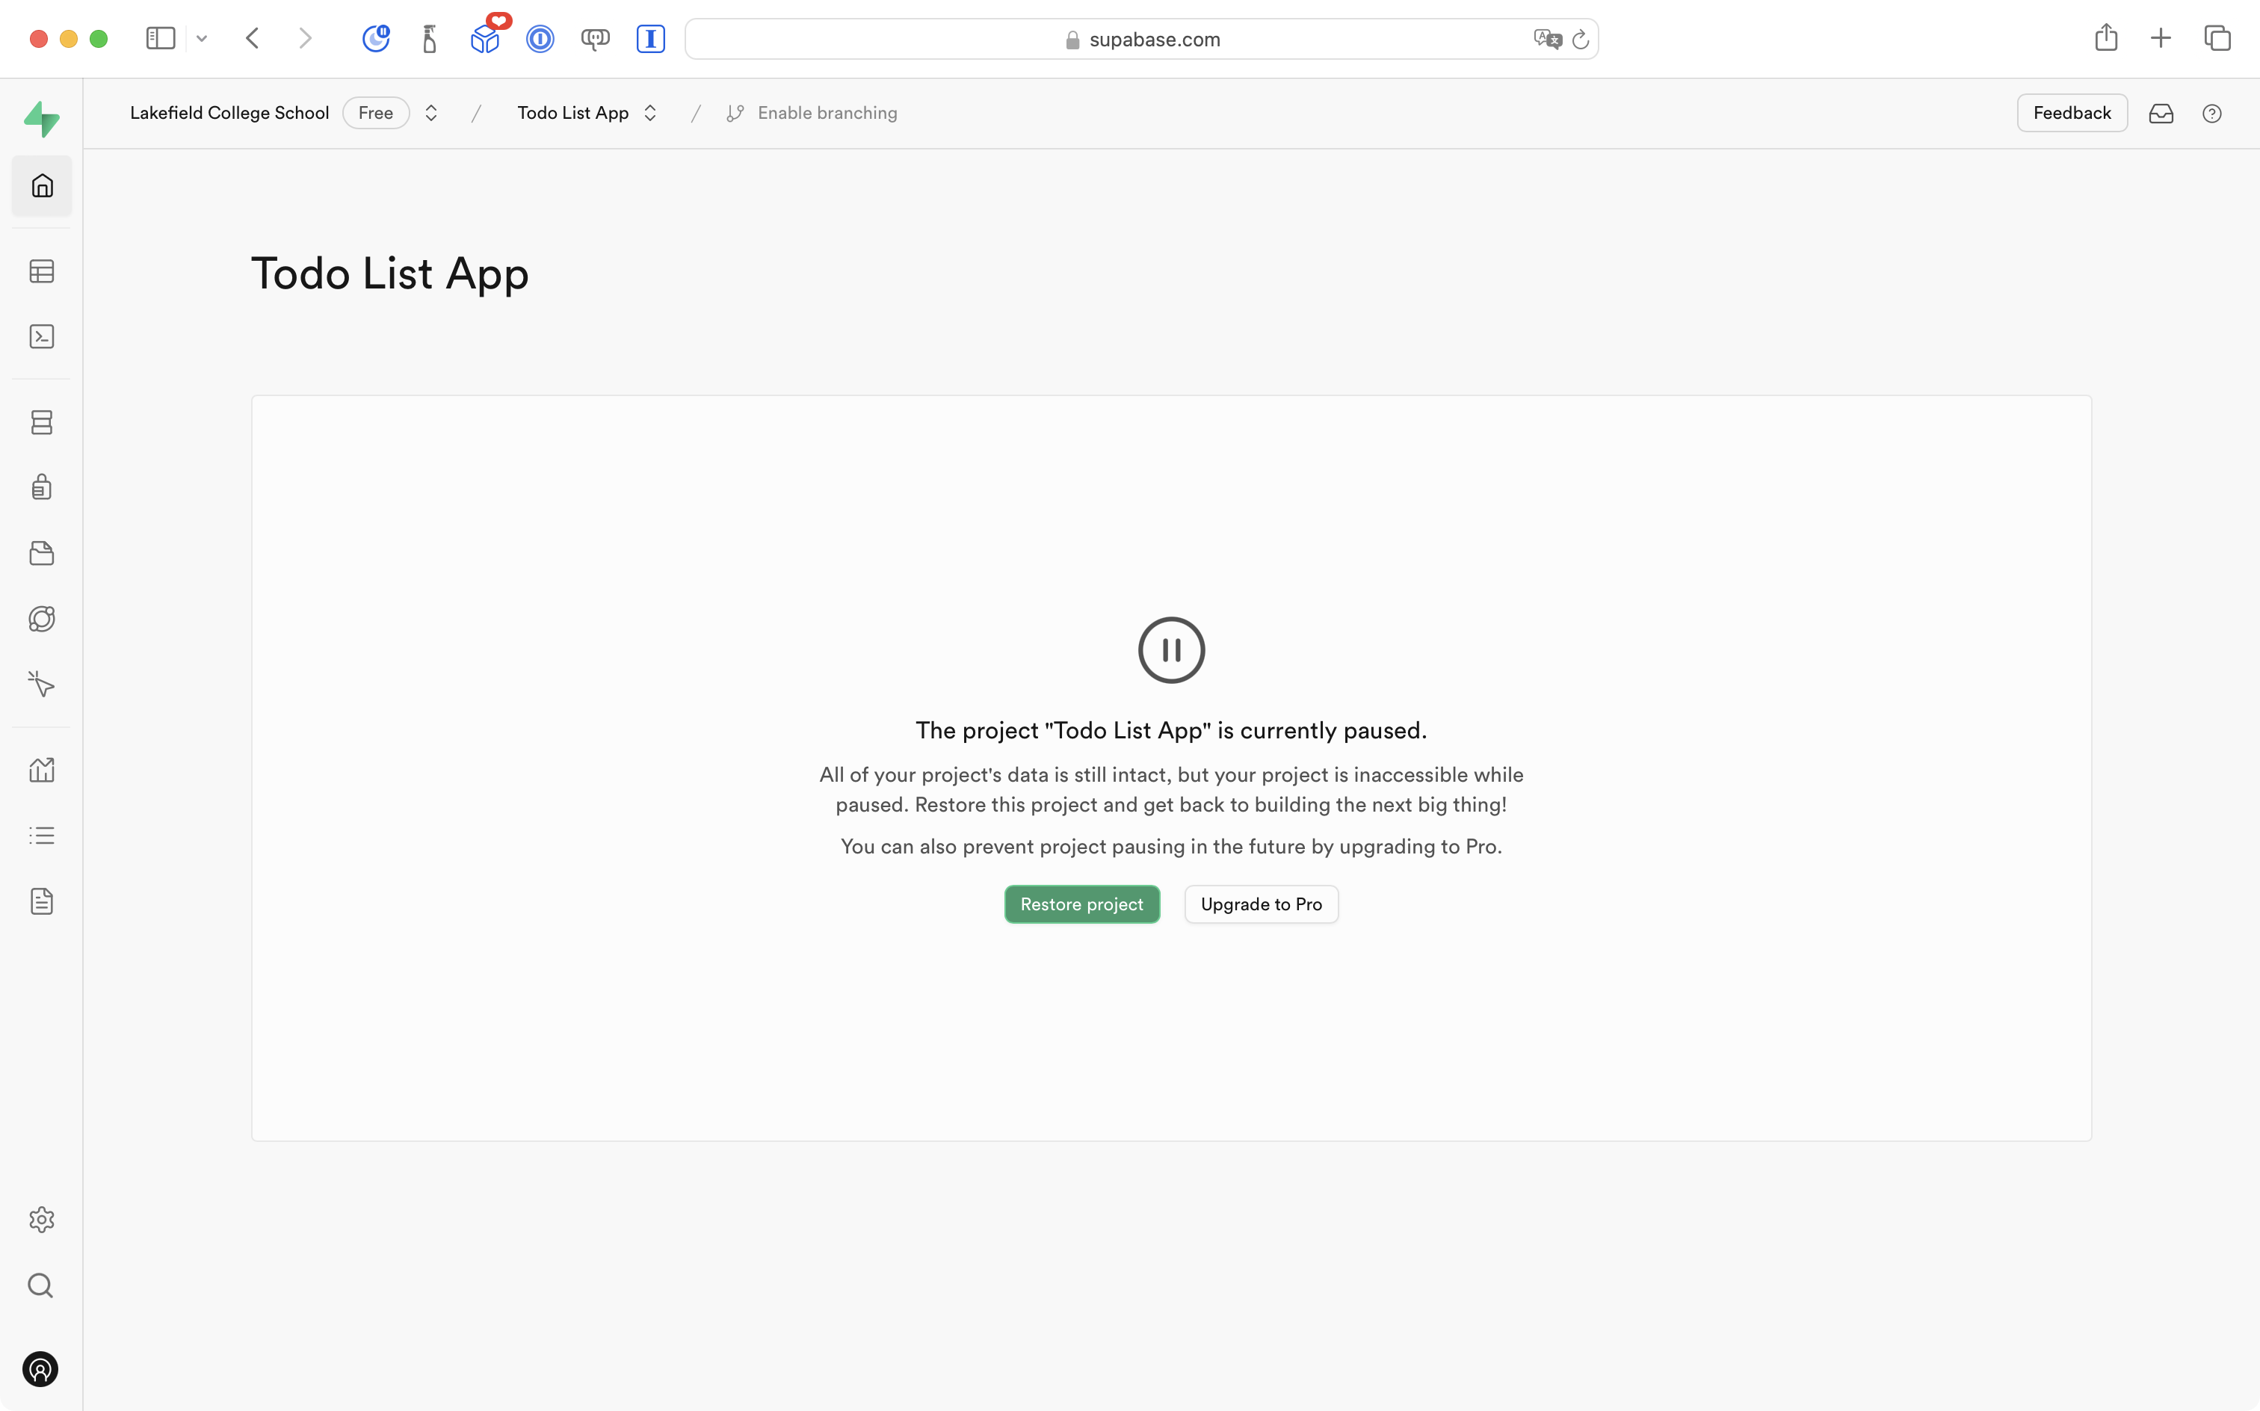This screenshot has width=2260, height=1411.
Task: Click Upgrade to Pro
Action: tap(1261, 904)
